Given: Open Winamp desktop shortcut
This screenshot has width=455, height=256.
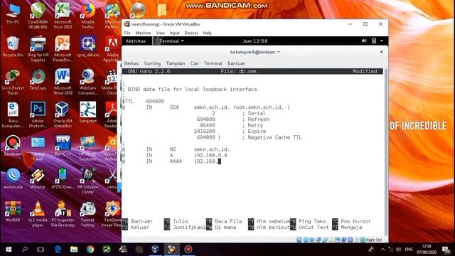Looking at the screenshot, I should pos(38,178).
